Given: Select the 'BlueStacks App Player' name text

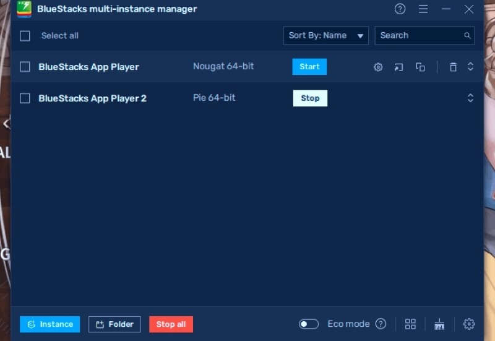Looking at the screenshot, I should [88, 67].
